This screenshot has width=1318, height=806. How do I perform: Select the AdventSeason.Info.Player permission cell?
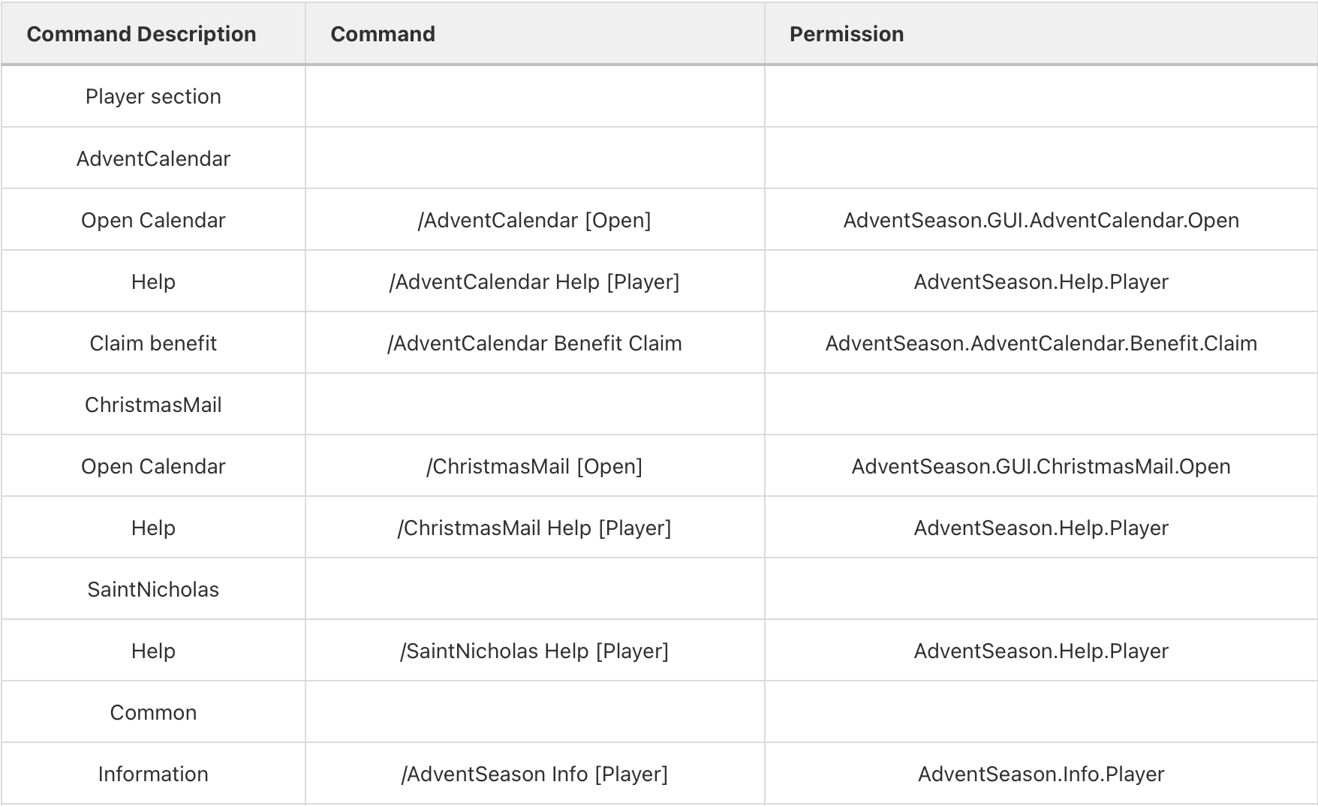[x=1041, y=774]
